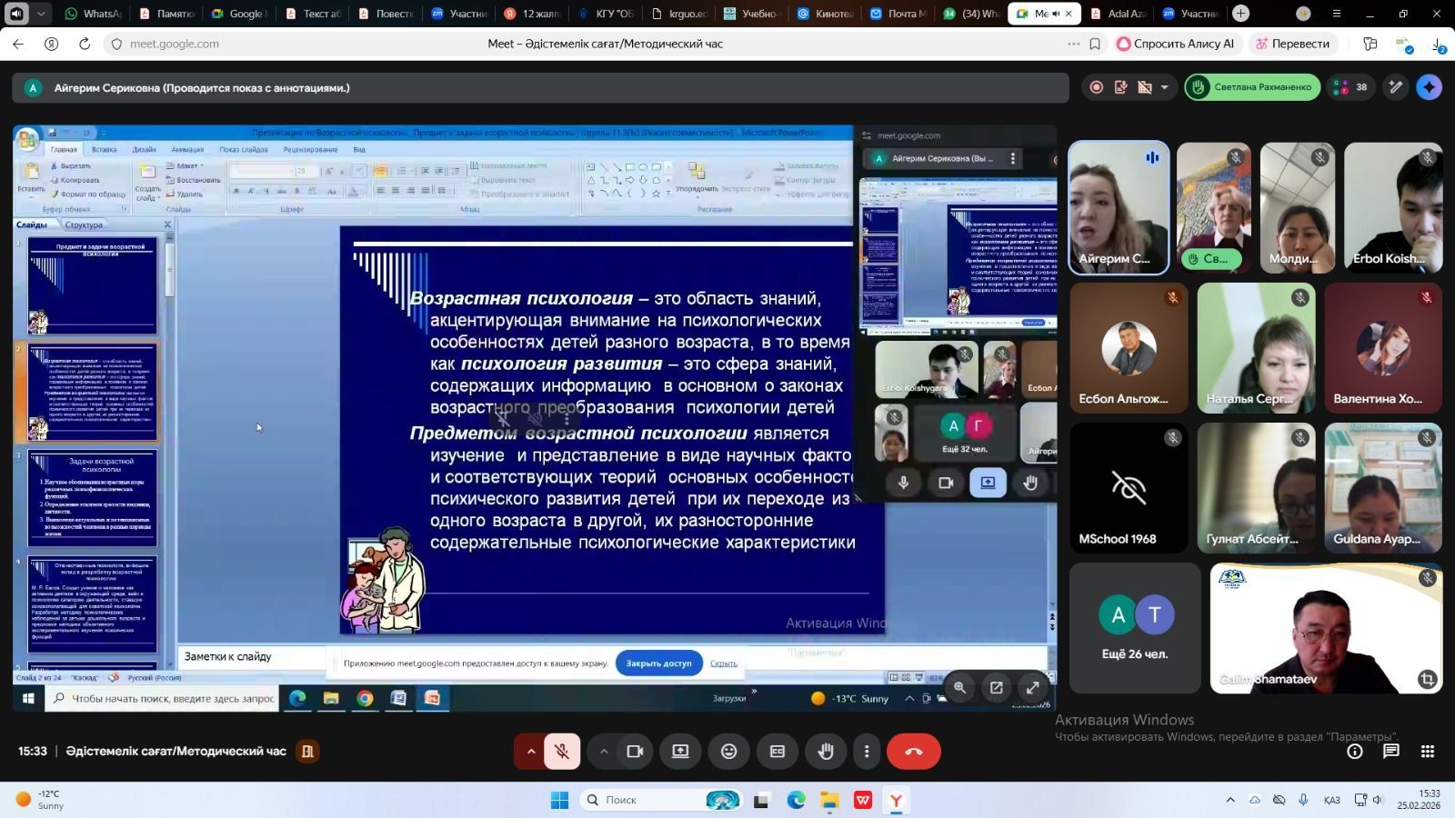Open the More options three-dot menu

867,752
